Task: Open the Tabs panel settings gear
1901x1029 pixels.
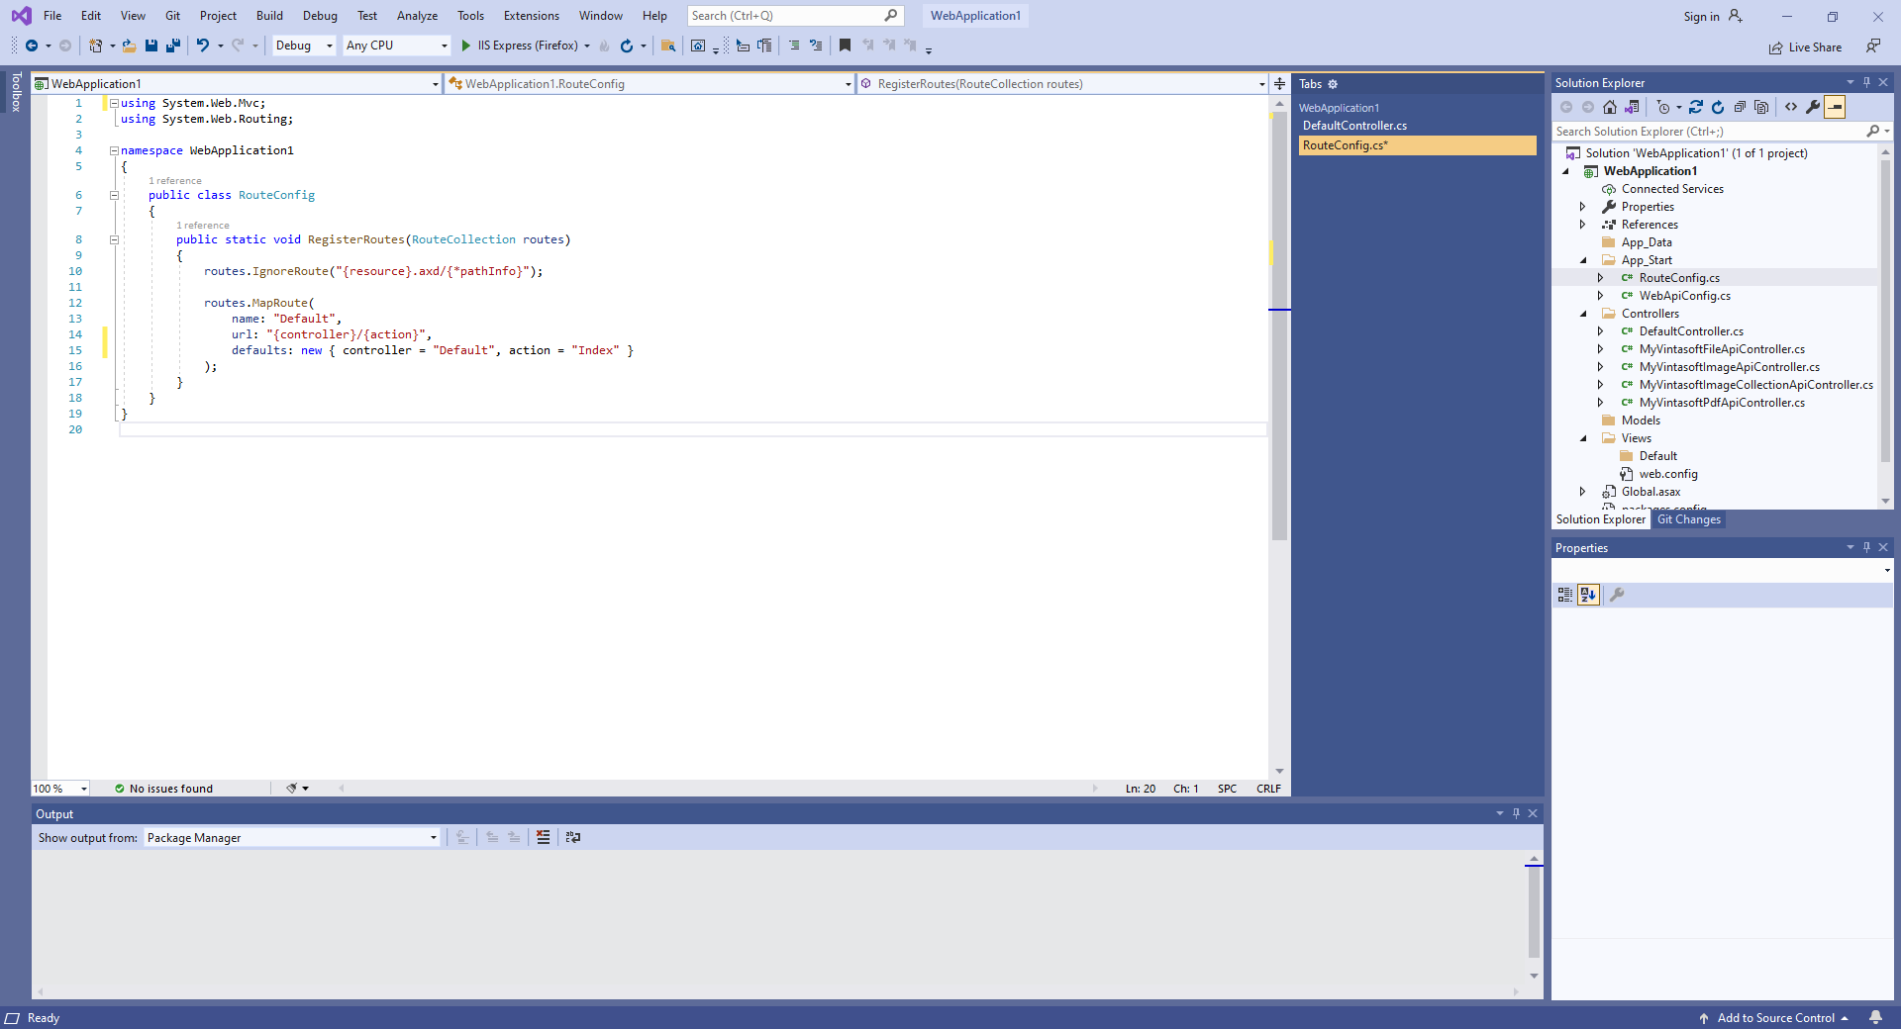Action: [1333, 84]
